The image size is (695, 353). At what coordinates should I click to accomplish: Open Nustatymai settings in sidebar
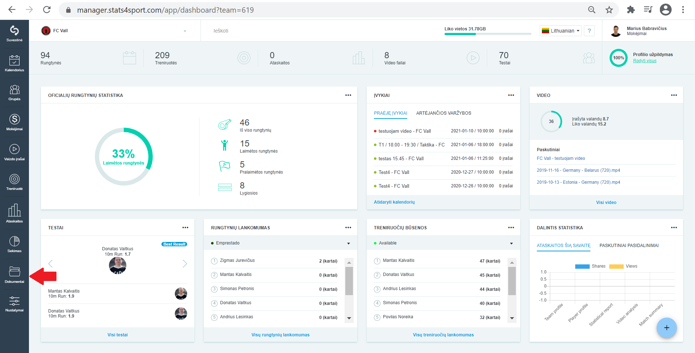[x=14, y=304]
